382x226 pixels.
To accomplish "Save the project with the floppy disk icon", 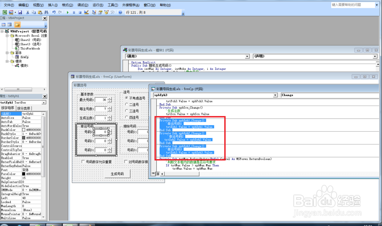I will click(x=20, y=12).
